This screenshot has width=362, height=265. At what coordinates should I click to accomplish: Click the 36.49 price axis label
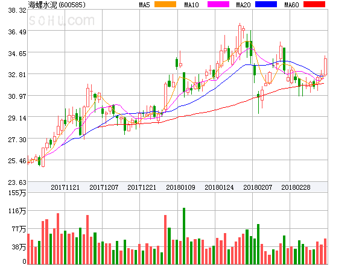pyautogui.click(x=17, y=32)
